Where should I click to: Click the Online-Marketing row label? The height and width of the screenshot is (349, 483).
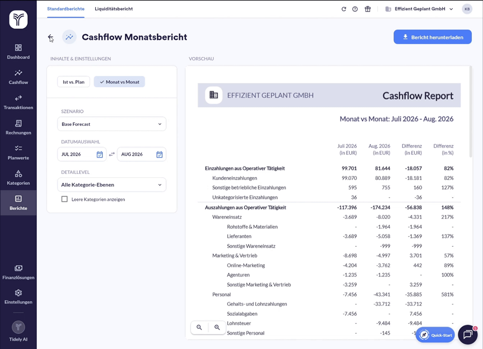246,265
